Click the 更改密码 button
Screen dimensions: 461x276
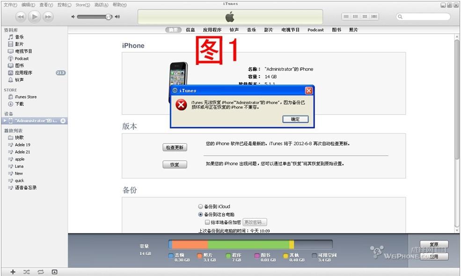tap(255, 222)
